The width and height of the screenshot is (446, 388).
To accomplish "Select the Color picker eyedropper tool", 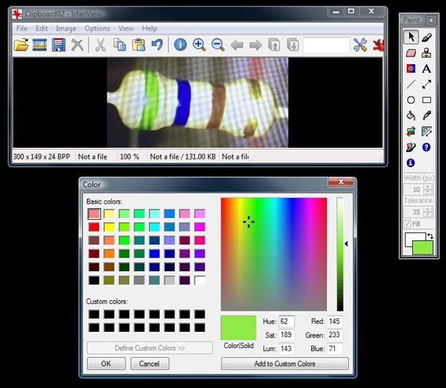I will 427,115.
